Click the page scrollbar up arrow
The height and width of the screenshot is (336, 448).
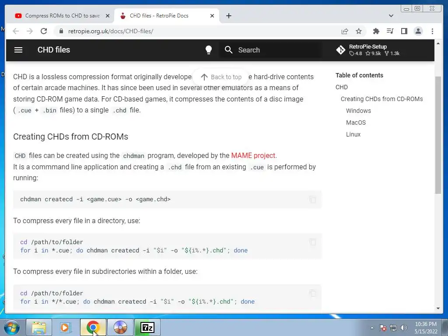click(x=438, y=43)
